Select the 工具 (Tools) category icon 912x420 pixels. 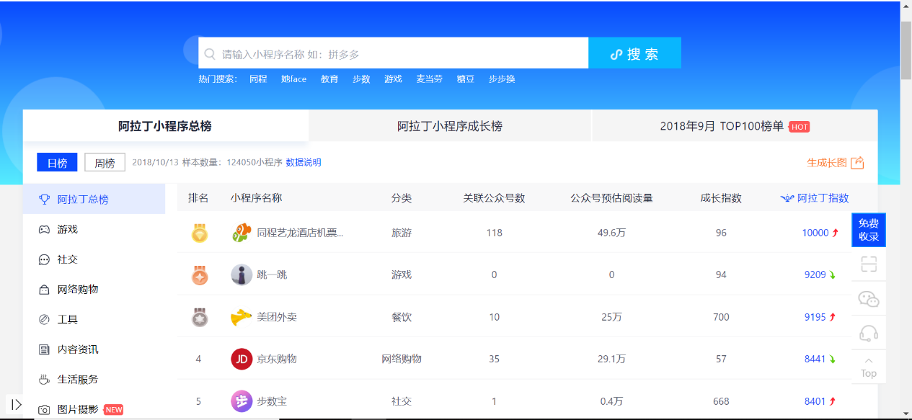(43, 319)
